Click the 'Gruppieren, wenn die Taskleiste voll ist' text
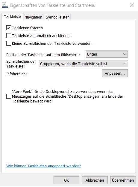Image resolution: width=138 pixels, height=187 pixels. click(74, 64)
